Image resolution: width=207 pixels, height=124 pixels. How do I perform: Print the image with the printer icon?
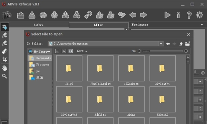click(x=43, y=15)
